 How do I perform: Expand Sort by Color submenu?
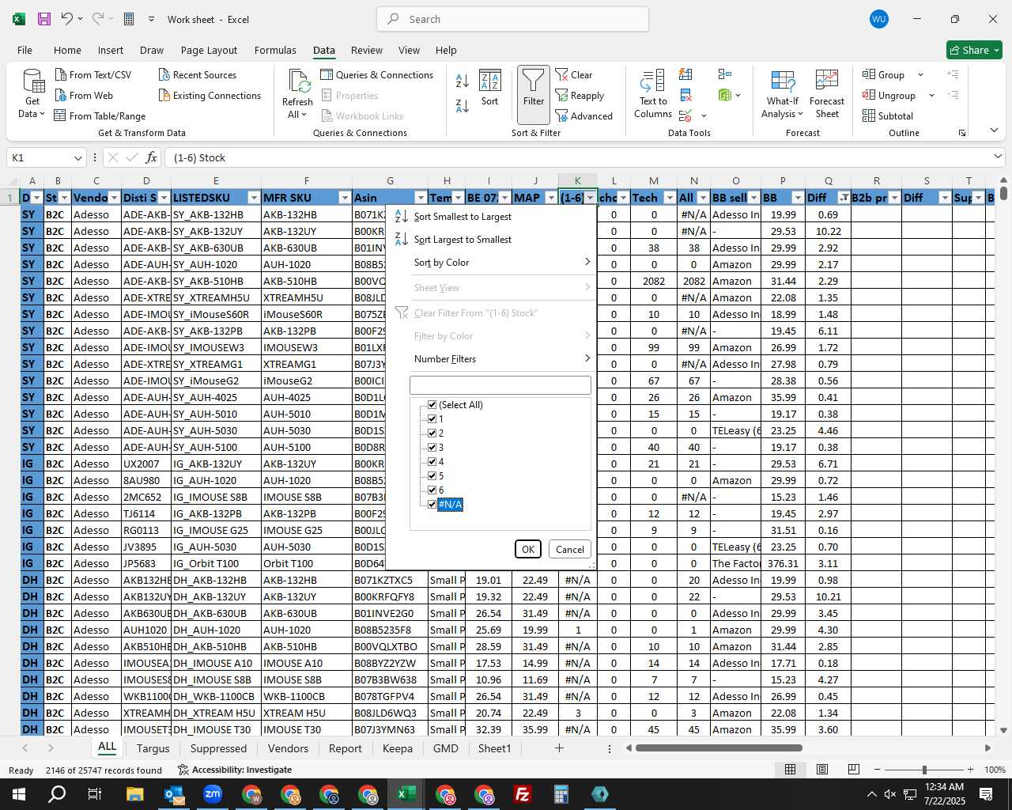[x=500, y=262]
